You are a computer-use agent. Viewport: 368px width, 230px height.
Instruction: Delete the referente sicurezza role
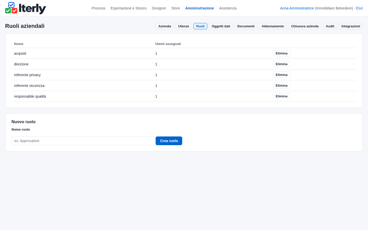pyautogui.click(x=282, y=86)
